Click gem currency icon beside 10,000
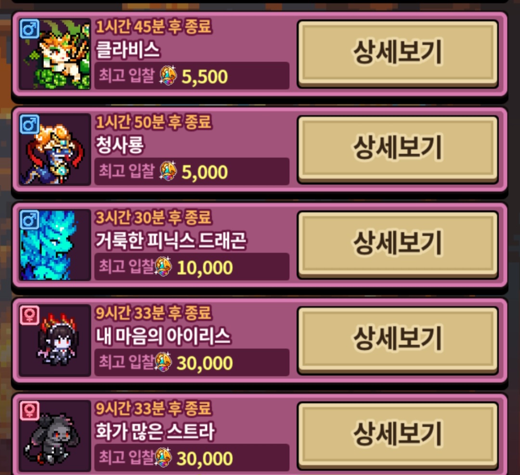The width and height of the screenshot is (520, 475). [x=163, y=266]
